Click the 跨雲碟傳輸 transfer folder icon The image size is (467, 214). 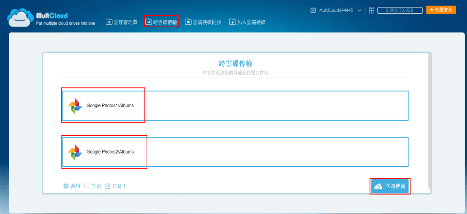coord(149,22)
